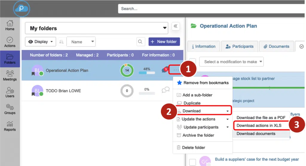Open the Meetings section icon

10,75
